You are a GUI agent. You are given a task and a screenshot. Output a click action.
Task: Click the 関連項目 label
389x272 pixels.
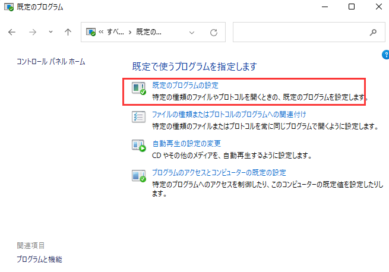coord(30,246)
